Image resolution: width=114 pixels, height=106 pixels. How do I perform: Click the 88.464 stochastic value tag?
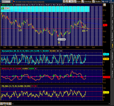(x=106, y=54)
